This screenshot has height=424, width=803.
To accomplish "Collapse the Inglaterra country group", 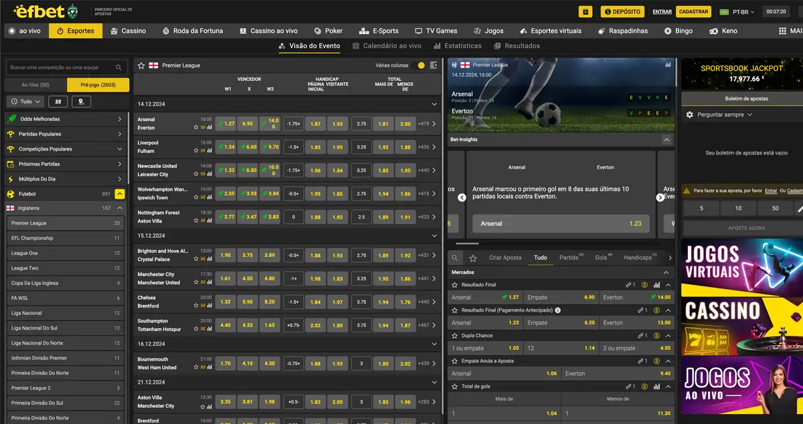I will pos(119,209).
